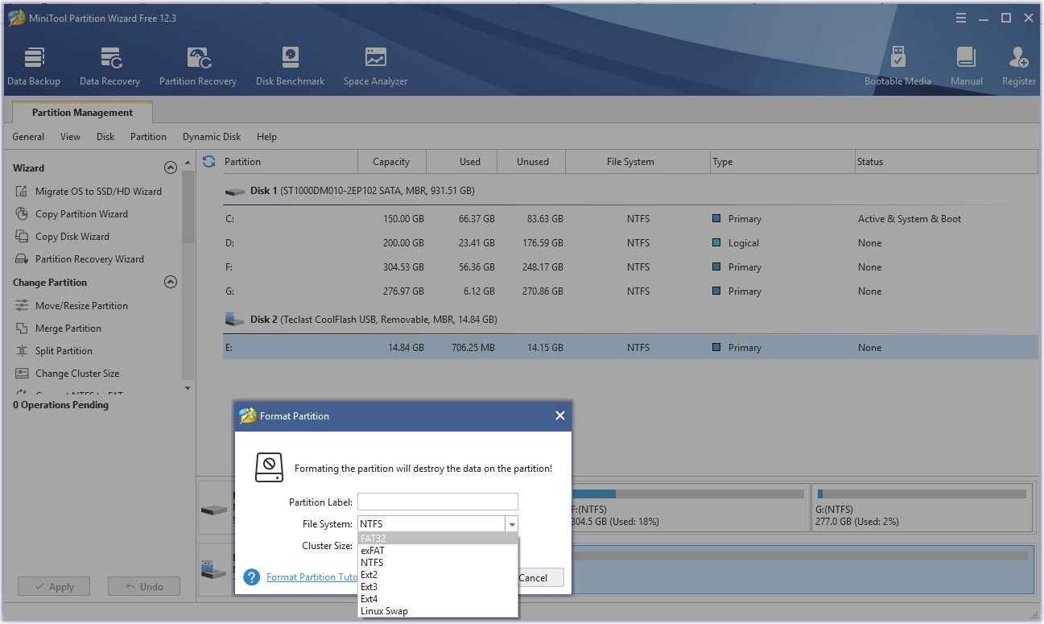
Task: Select the Disk 1 drive icon in the list
Action: tap(235, 192)
